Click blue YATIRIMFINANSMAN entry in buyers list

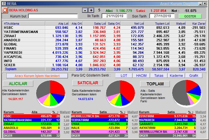32,120
